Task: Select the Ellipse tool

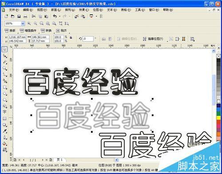Action: pos(5,94)
